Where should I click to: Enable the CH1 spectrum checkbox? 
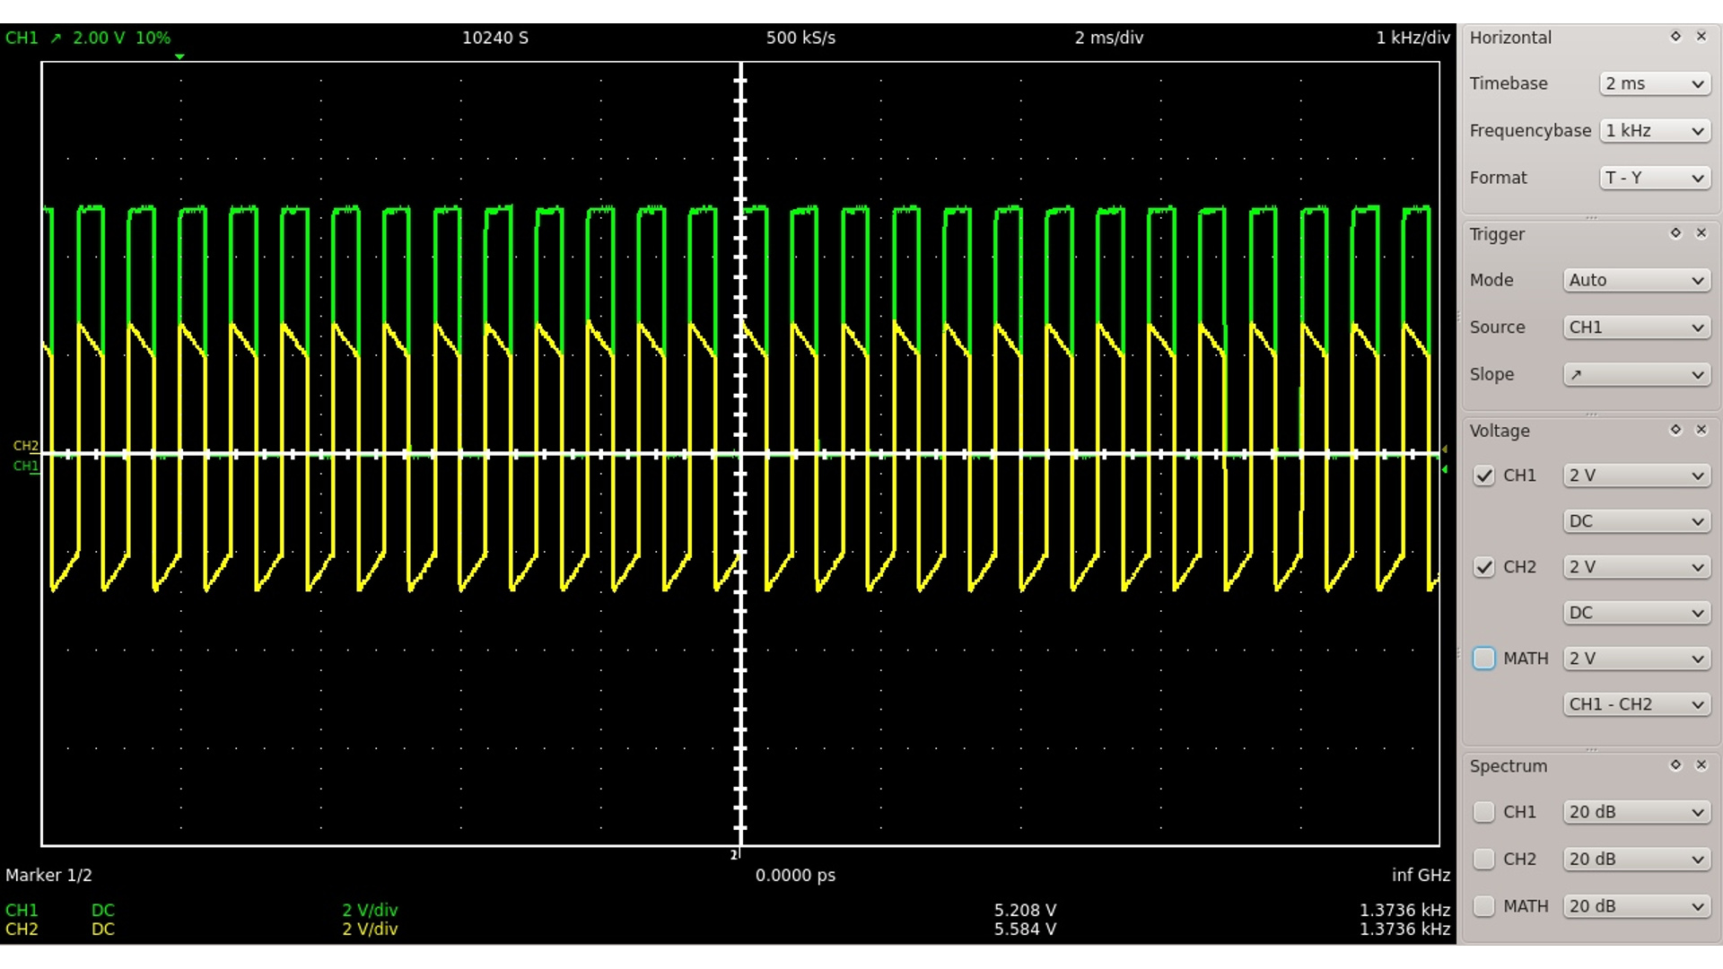[1484, 812]
